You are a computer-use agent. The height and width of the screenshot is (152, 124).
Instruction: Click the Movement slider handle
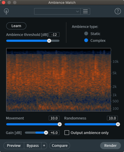click(60, 124)
